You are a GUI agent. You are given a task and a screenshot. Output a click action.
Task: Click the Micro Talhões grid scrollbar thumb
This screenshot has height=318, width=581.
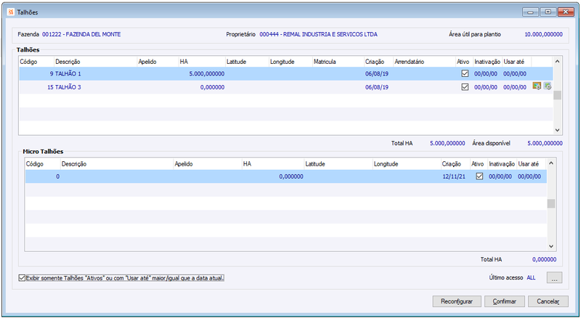(x=551, y=203)
